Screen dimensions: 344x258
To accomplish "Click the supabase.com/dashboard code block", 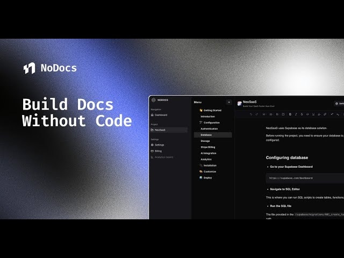I will (305, 178).
